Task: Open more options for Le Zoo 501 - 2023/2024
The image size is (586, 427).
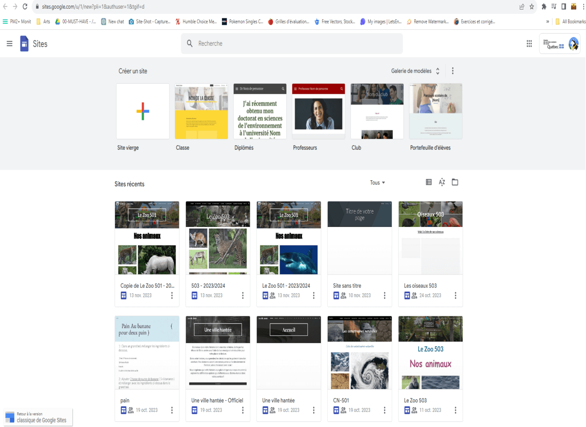Action: click(x=314, y=295)
